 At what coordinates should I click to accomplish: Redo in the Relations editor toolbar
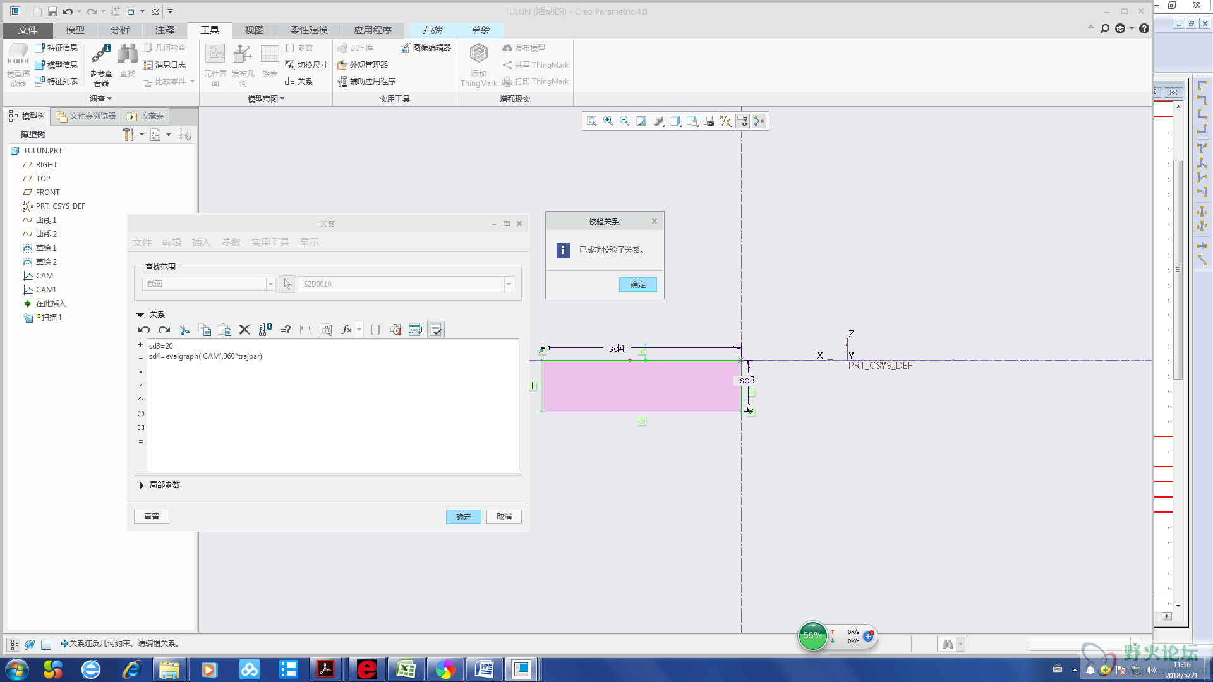(164, 330)
